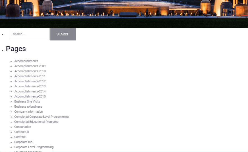
Task: Click the Accomplishments-2014 link
Action: click(30, 91)
